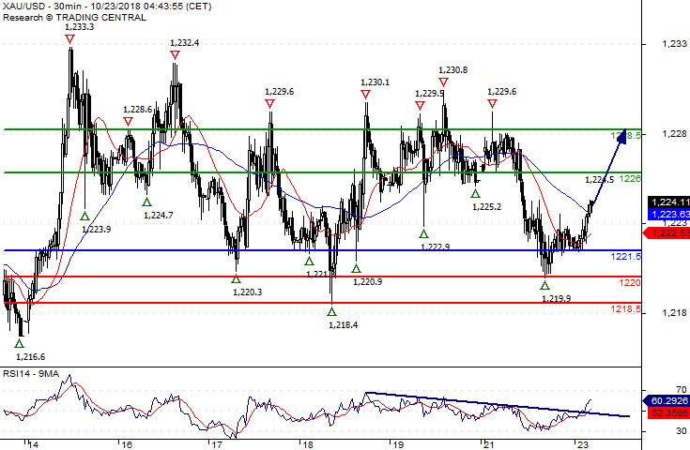Click the 1,220.9 low price label
Image resolution: width=690 pixels, height=450 pixels.
click(367, 281)
